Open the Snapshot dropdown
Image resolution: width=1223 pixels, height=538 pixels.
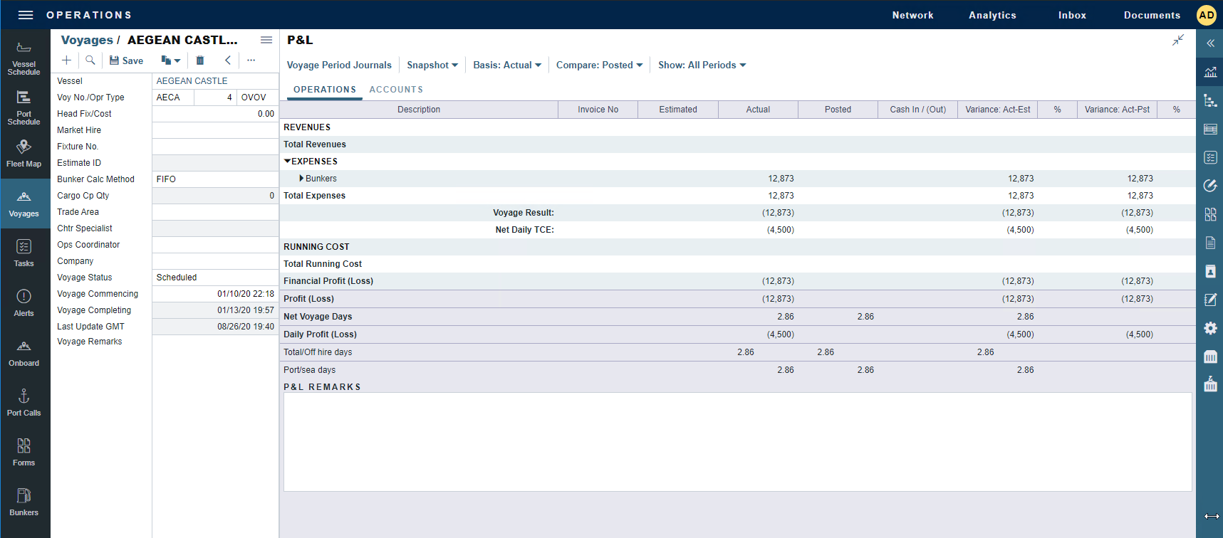pyautogui.click(x=432, y=65)
